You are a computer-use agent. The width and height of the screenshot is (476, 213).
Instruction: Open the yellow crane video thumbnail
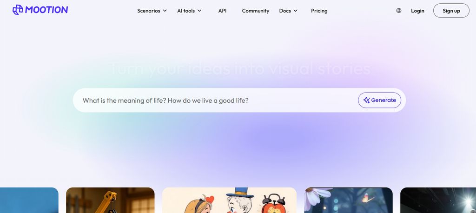point(110,200)
